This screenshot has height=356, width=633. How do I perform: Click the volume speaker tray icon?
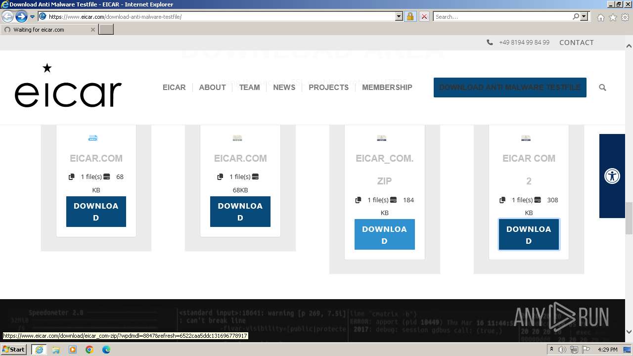tap(562, 350)
